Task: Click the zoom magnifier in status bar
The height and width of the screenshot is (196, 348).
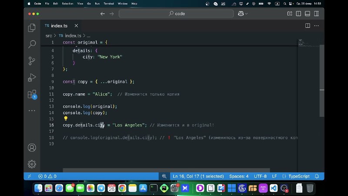Action: pyautogui.click(x=164, y=176)
